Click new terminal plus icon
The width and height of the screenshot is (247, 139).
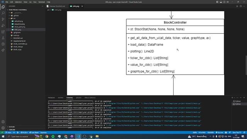232,98
